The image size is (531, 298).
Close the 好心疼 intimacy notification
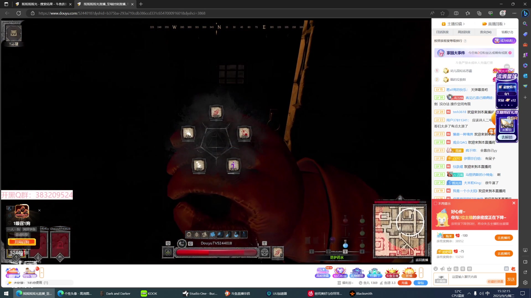click(514, 203)
